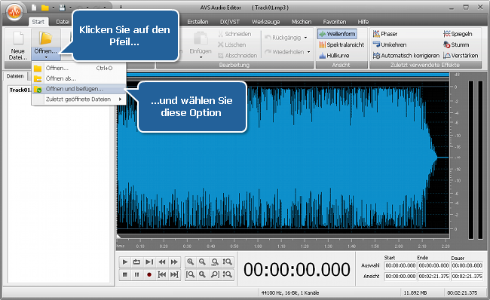
Task: Choose Öffnen... Ctrl+O menu entry
Action: tap(79, 68)
